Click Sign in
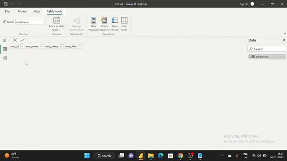This screenshot has width=287, height=161. [x=244, y=4]
